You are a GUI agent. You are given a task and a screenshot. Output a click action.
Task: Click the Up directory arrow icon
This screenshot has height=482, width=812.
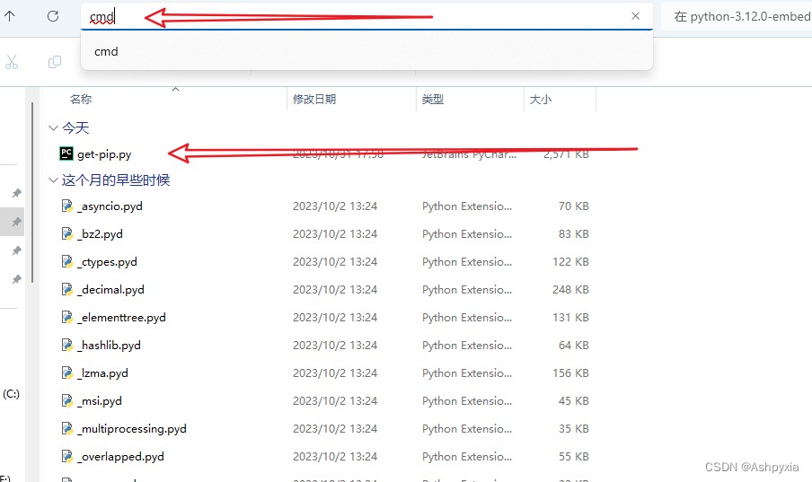click(x=10, y=16)
